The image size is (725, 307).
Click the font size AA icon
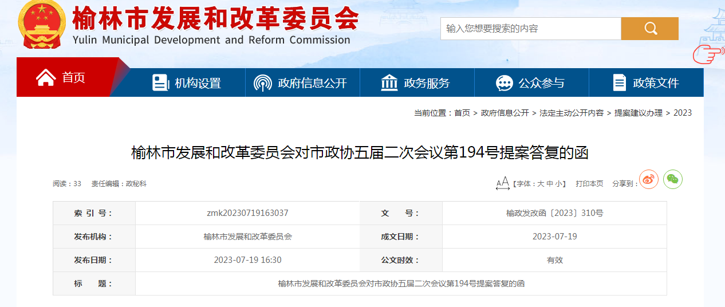click(x=502, y=183)
